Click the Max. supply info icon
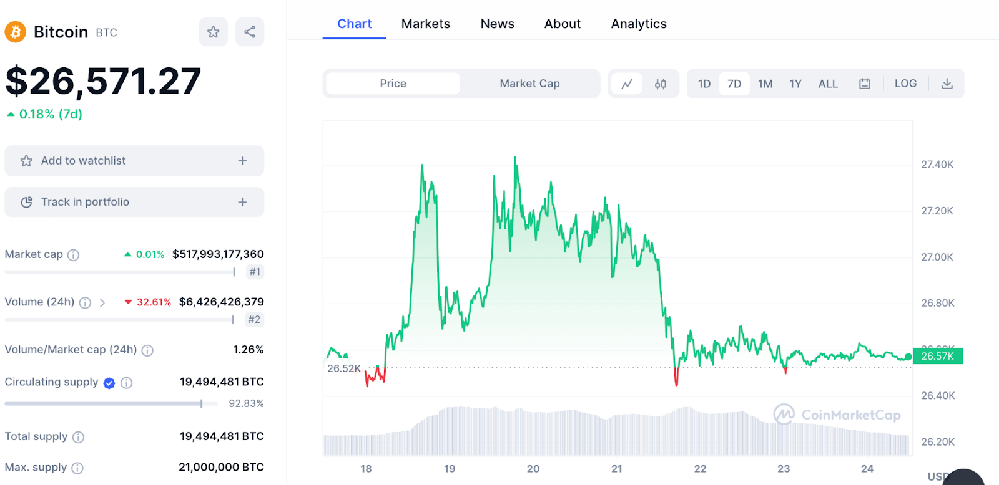The height and width of the screenshot is (485, 999). pyautogui.click(x=77, y=468)
